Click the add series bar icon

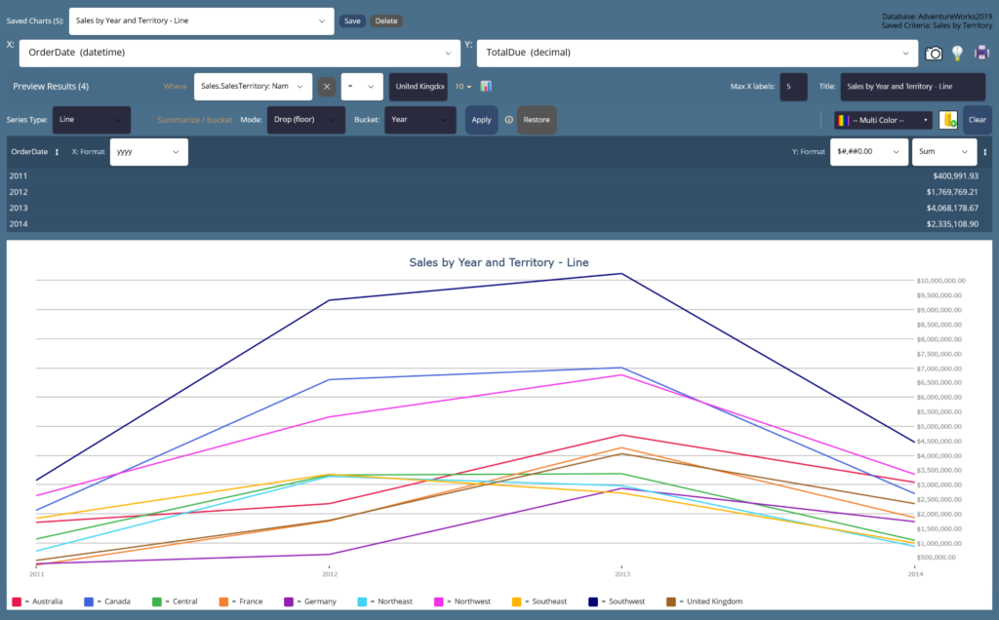(948, 120)
